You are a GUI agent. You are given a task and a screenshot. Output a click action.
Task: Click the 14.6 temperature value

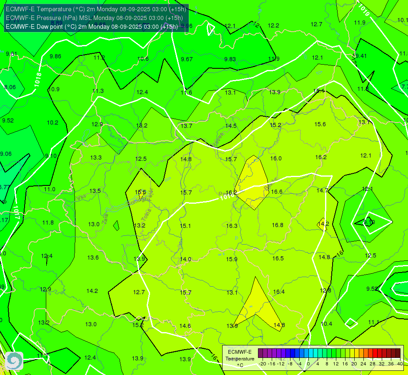point(185,326)
